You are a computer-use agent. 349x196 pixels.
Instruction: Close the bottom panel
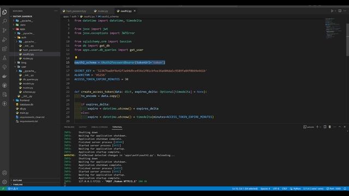(x=345, y=127)
